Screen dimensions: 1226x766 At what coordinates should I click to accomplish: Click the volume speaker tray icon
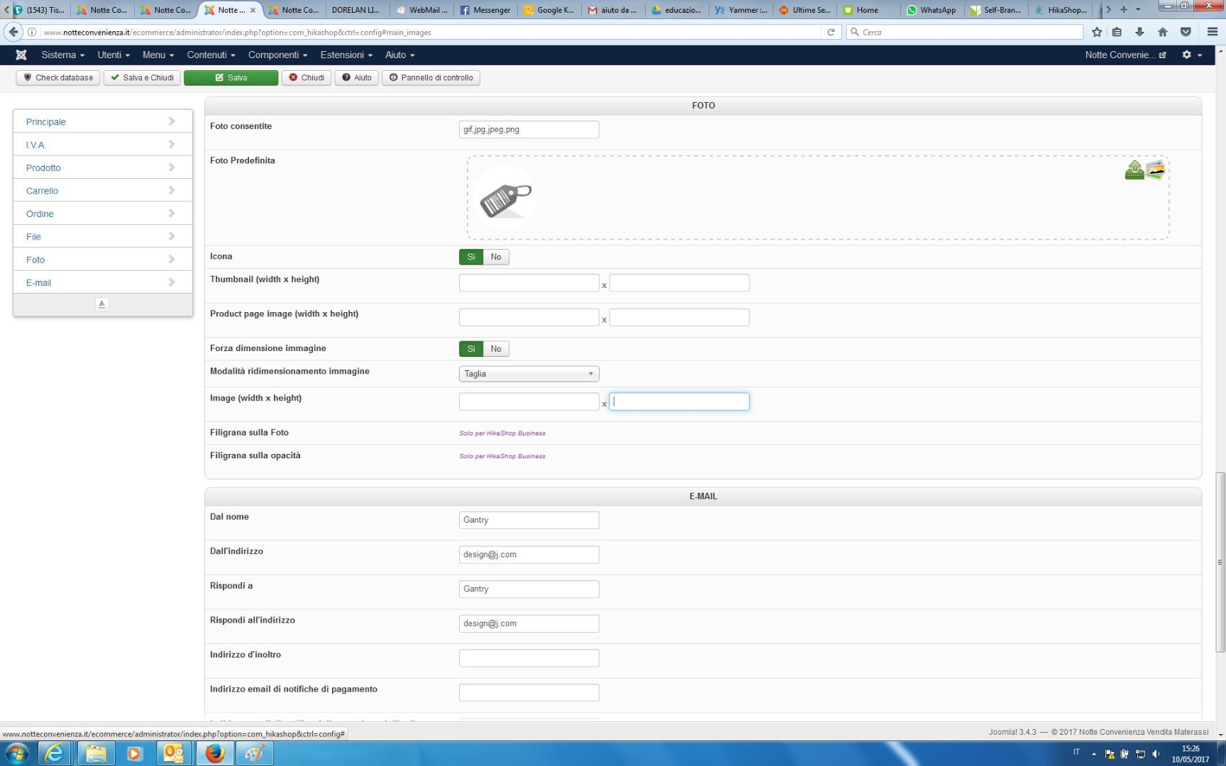click(x=1156, y=754)
